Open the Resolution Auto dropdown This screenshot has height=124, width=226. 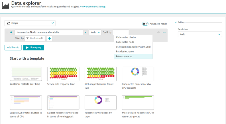click(200, 34)
